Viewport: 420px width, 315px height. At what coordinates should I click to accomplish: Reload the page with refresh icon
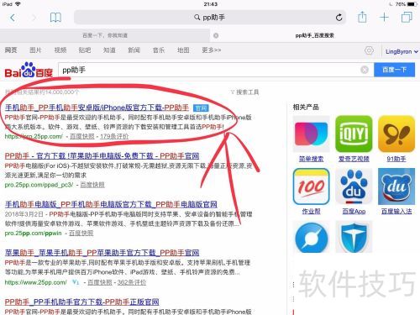pos(339,18)
